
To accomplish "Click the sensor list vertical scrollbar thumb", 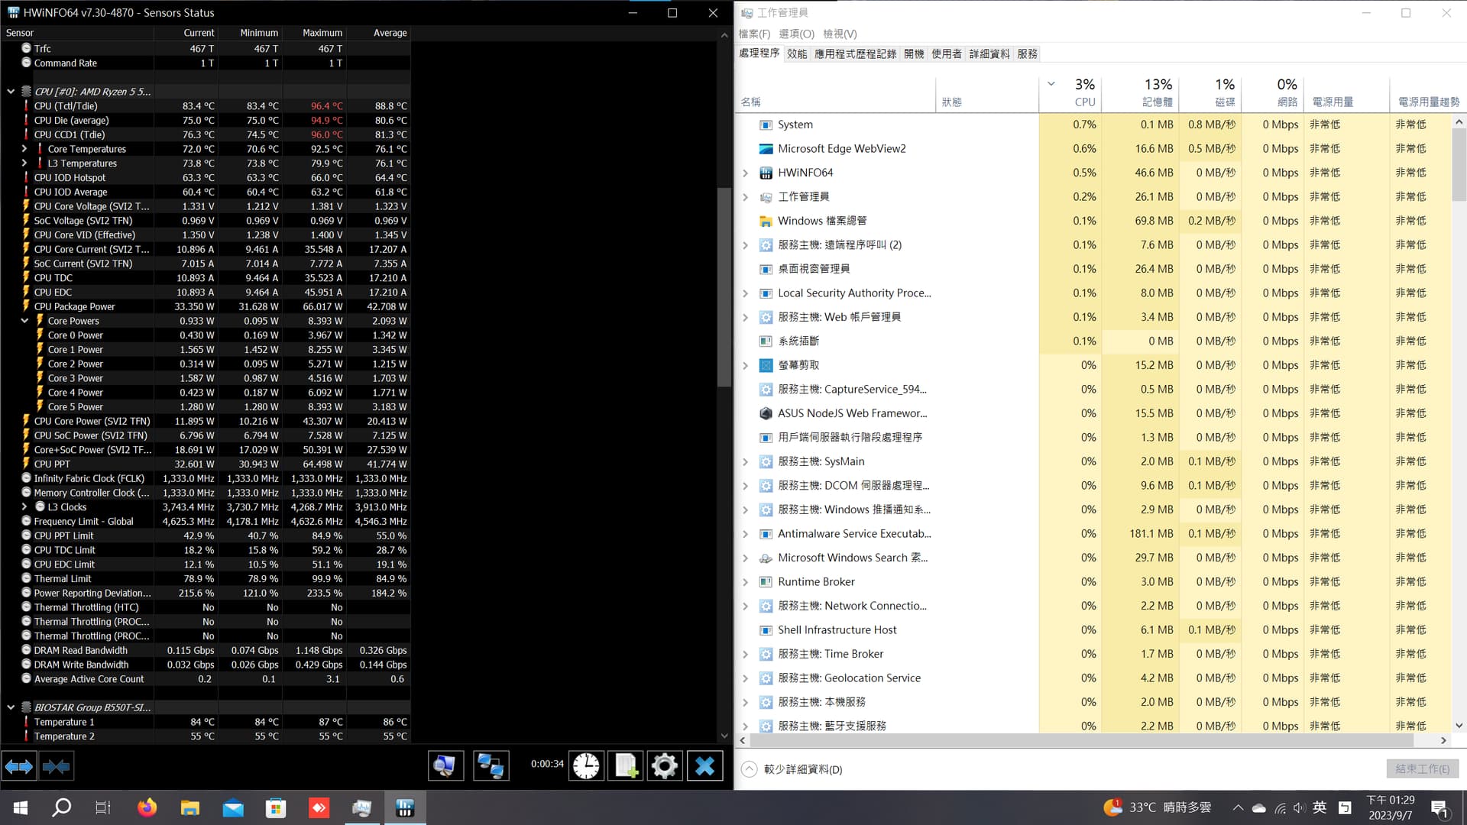I will tap(724, 286).
